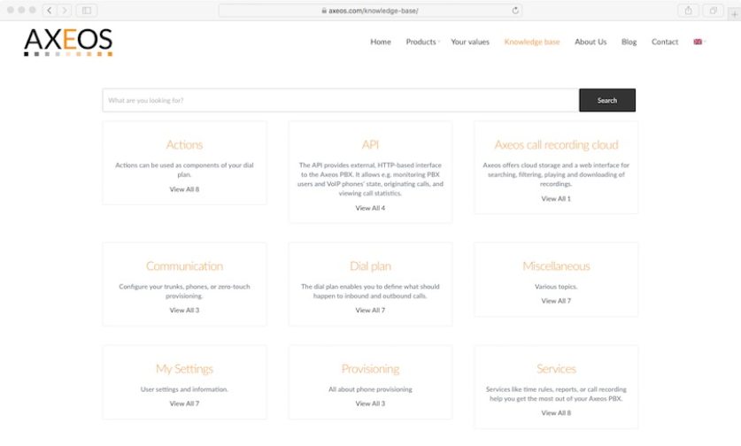The image size is (741, 446).
Task: Open the Home menu item
Action: click(381, 42)
